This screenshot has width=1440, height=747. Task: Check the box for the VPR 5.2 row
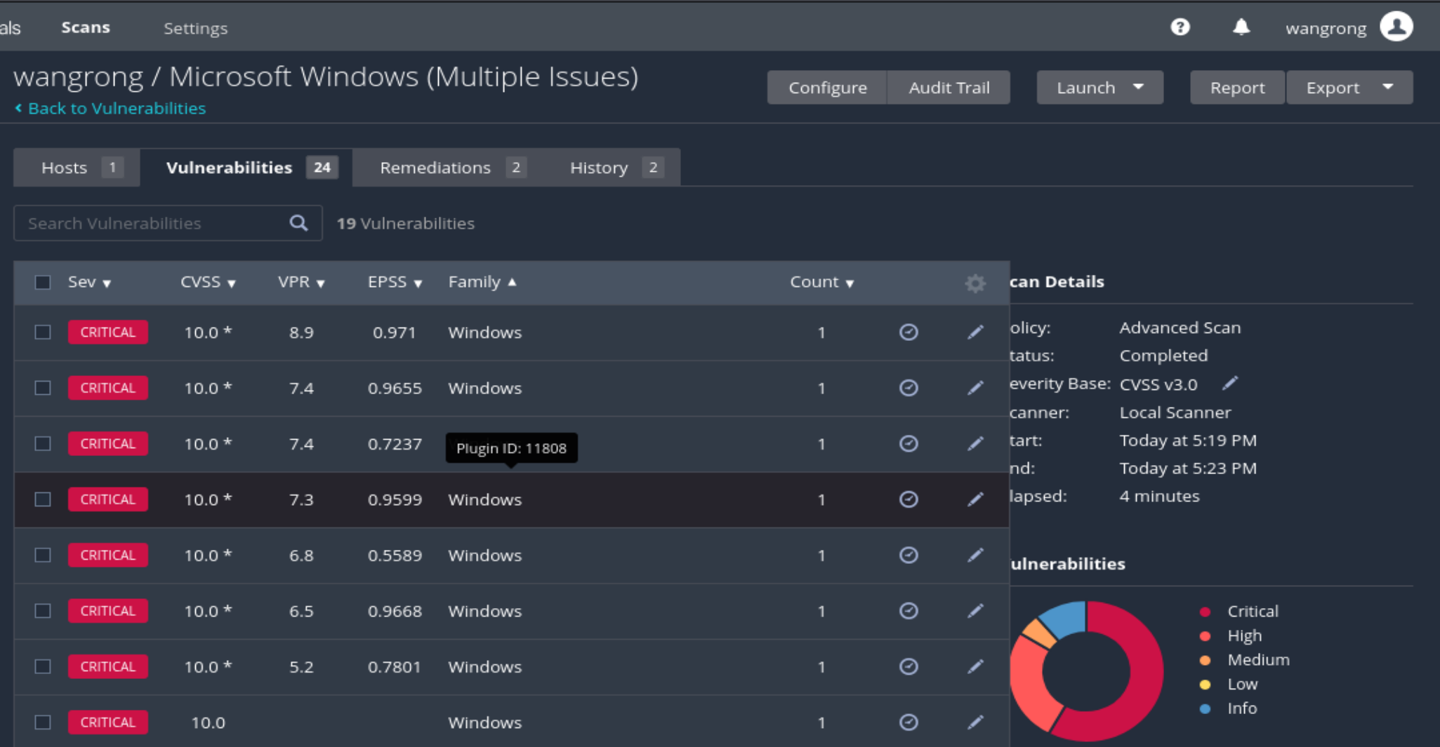[43, 666]
